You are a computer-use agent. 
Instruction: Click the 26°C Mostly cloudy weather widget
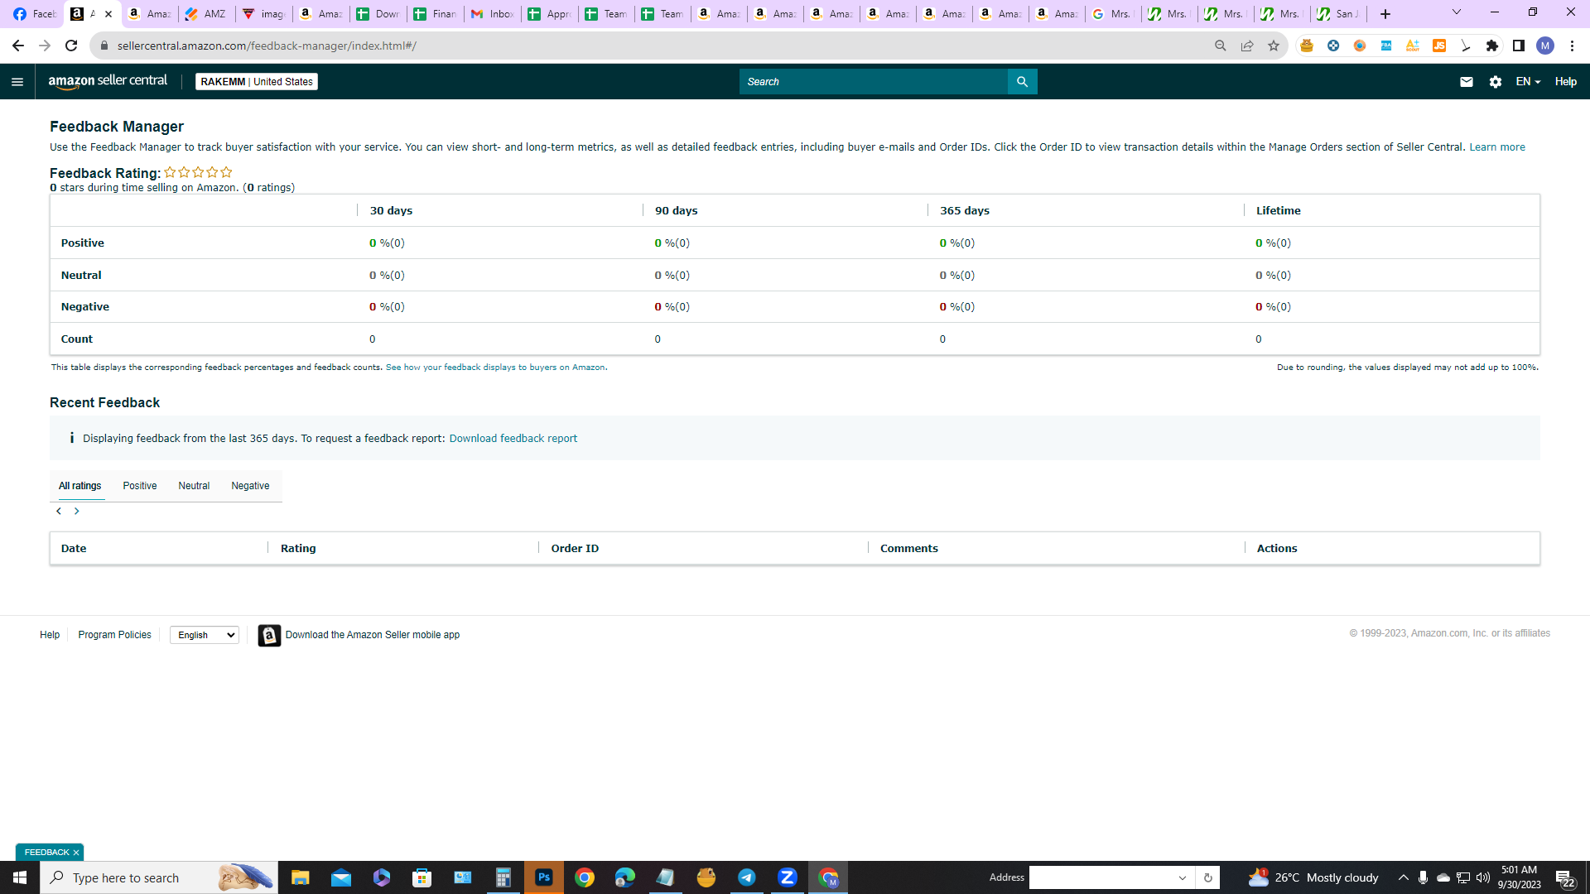tap(1313, 877)
